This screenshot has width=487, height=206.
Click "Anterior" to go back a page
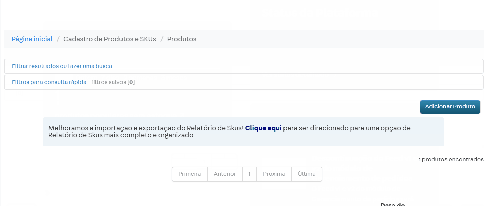coord(225,174)
